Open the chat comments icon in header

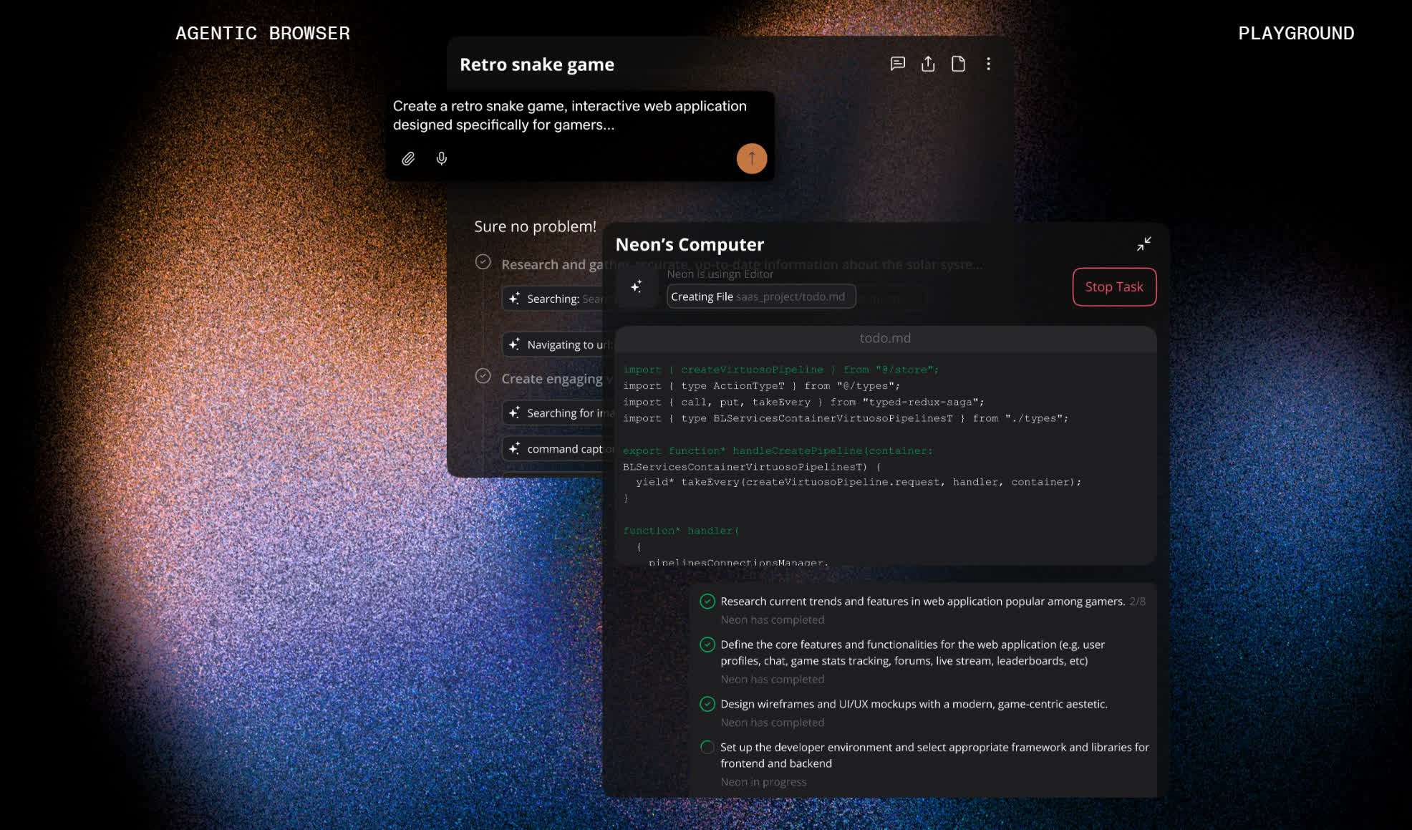click(897, 64)
